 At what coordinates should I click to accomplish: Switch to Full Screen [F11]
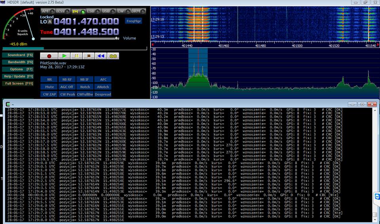[18, 83]
